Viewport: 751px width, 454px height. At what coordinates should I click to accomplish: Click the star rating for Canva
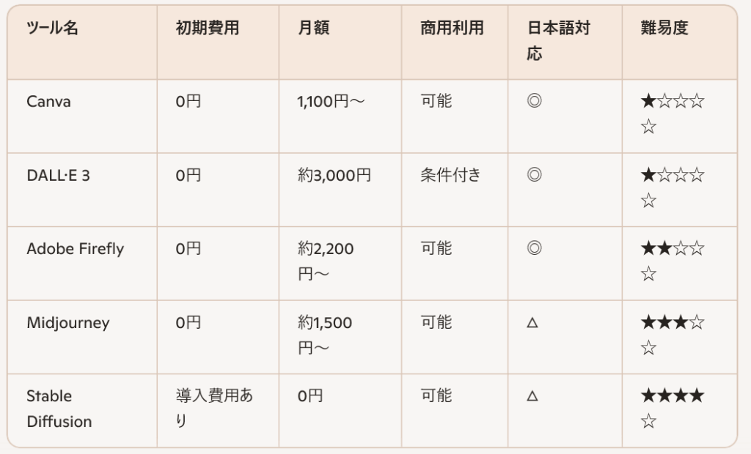[x=672, y=114]
